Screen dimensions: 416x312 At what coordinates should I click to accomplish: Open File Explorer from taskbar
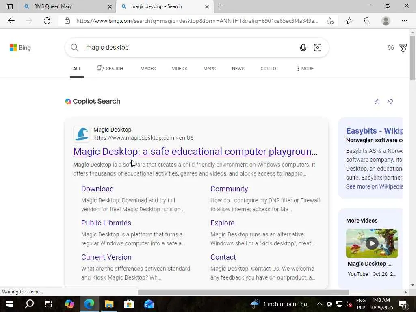coord(109,304)
